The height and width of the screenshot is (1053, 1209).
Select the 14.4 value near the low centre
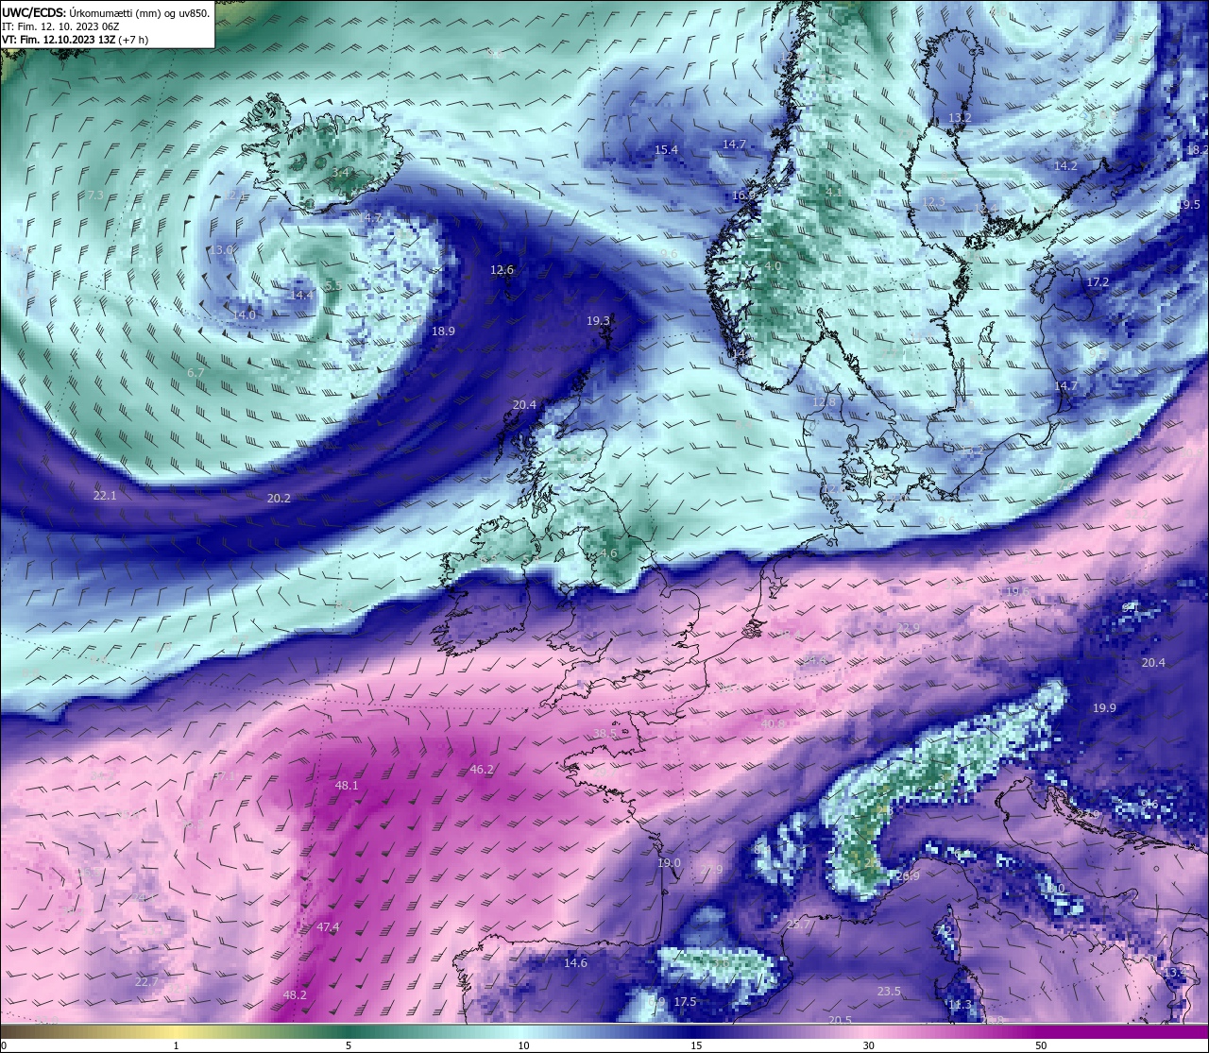[x=301, y=296]
